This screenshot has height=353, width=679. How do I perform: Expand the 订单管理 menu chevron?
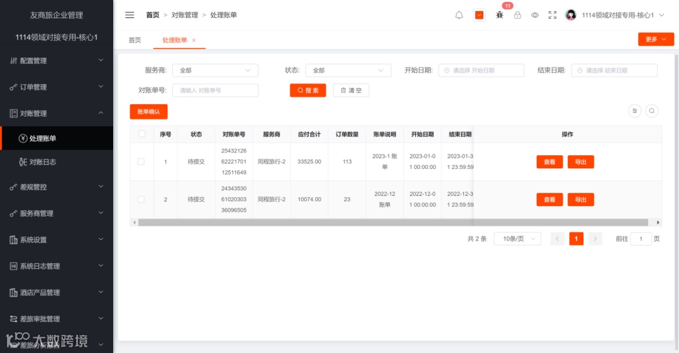pos(101,87)
